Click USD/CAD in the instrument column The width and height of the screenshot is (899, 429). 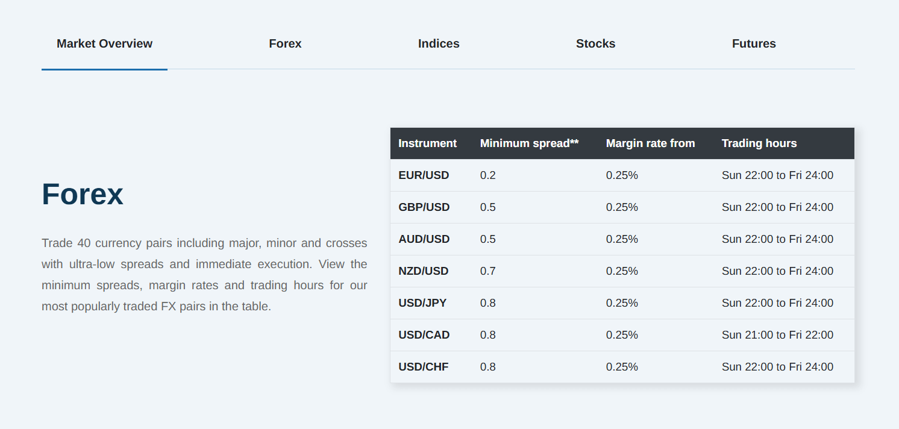pos(424,335)
